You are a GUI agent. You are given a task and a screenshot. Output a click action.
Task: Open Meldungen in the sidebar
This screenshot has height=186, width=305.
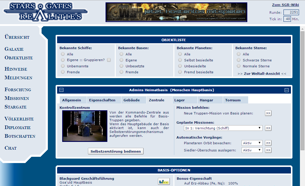pyautogui.click(x=18, y=77)
